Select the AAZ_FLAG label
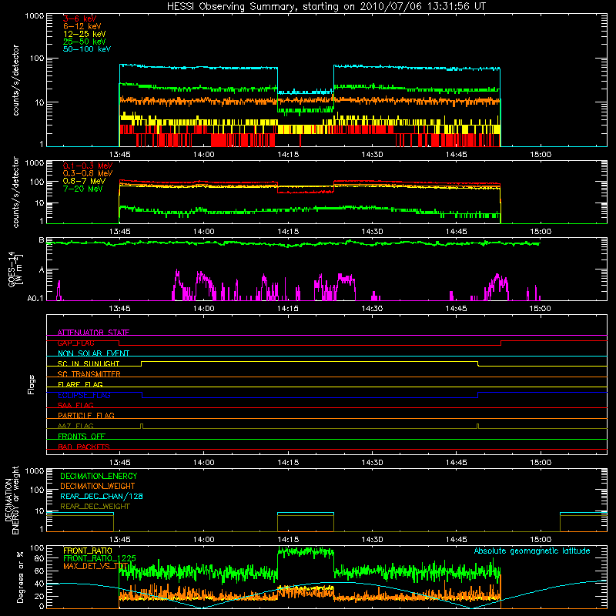The width and height of the screenshot is (616, 616). point(75,426)
